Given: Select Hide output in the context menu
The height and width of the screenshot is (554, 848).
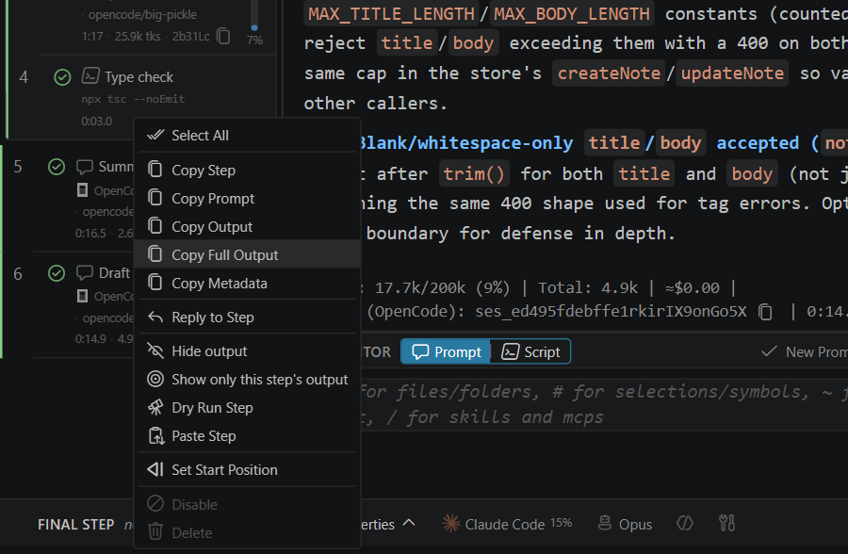Looking at the screenshot, I should 248,351.
